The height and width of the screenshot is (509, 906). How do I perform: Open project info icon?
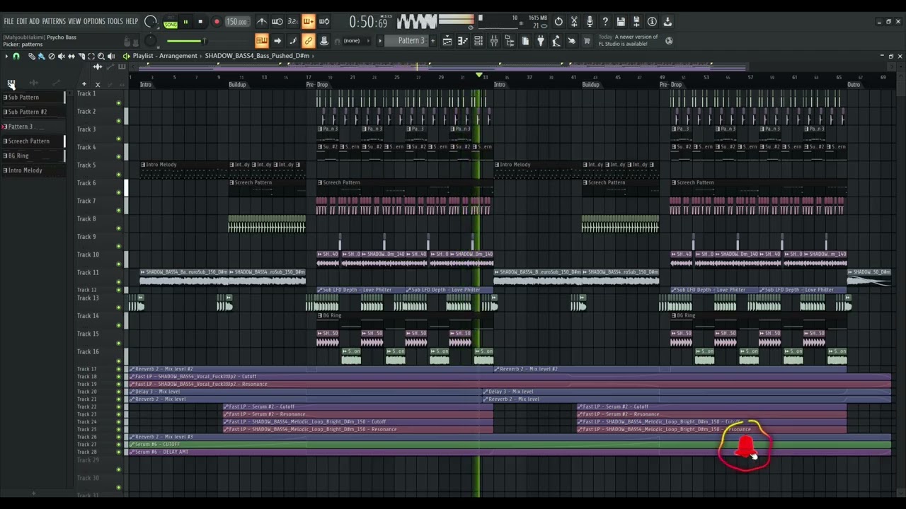click(652, 21)
